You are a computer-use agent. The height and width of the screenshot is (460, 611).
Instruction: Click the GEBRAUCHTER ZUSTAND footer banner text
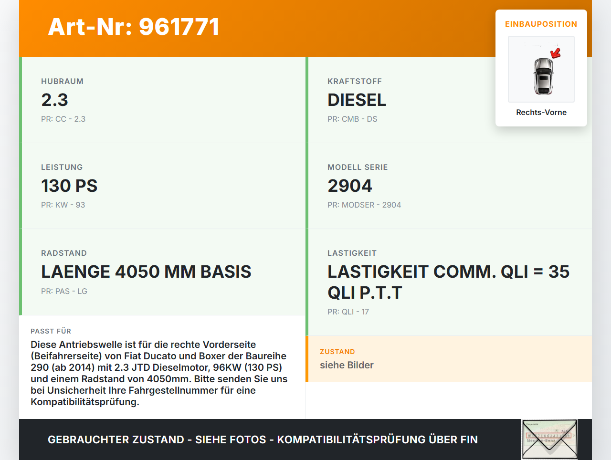(x=263, y=439)
